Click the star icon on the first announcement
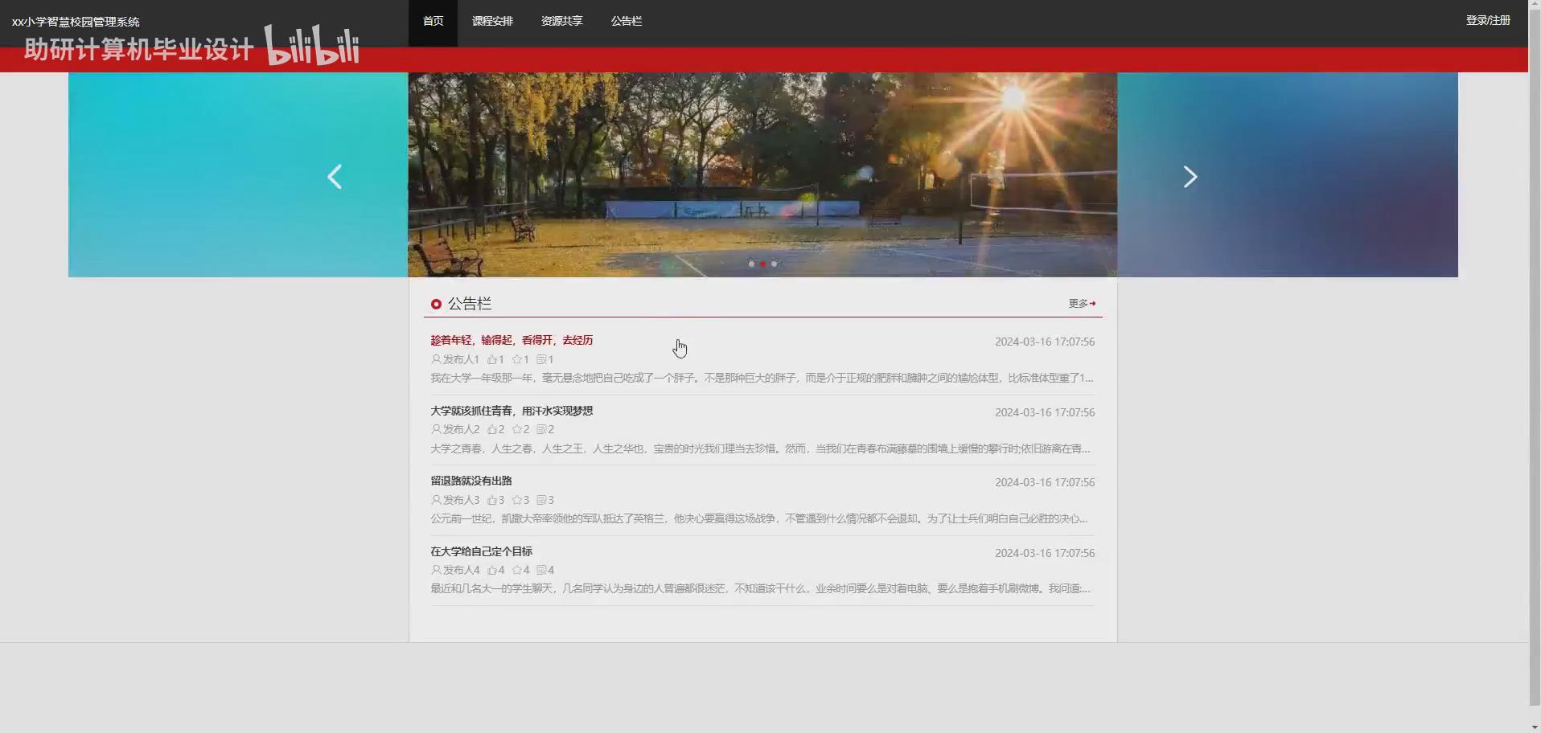 tap(516, 359)
